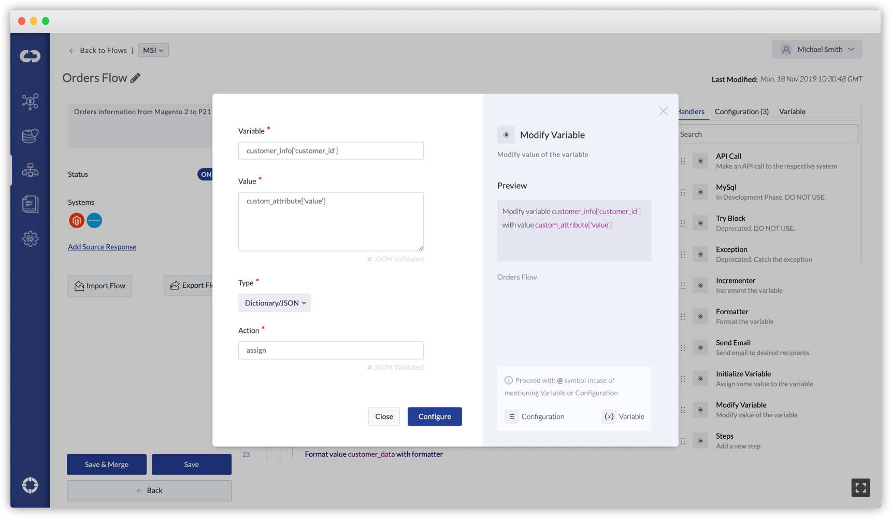Screen dimensions: 891x518
Task: Click the API Call handler icon
Action: pos(700,161)
